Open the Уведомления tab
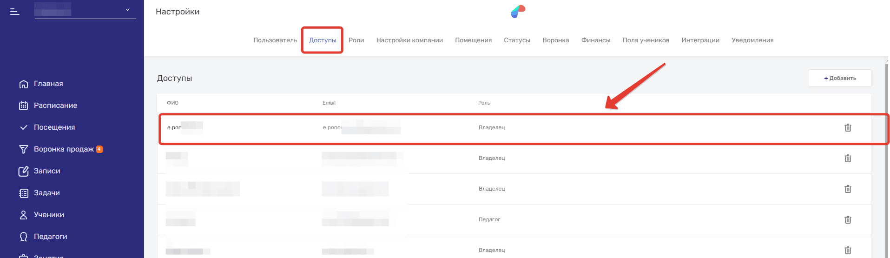Screen dimensions: 890x258 point(752,40)
